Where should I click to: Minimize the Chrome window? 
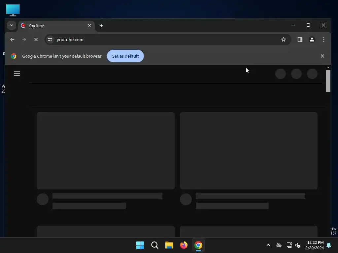[x=293, y=25]
